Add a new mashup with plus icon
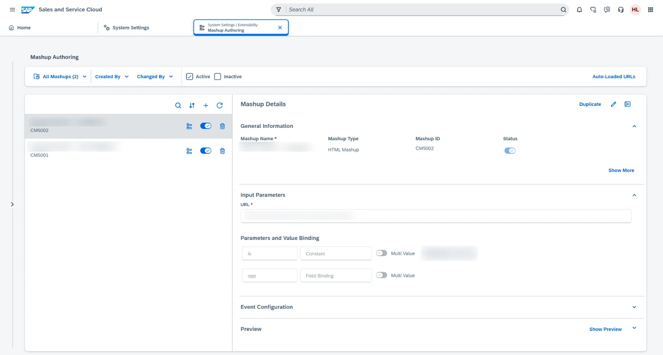Image resolution: width=663 pixels, height=355 pixels. [206, 106]
